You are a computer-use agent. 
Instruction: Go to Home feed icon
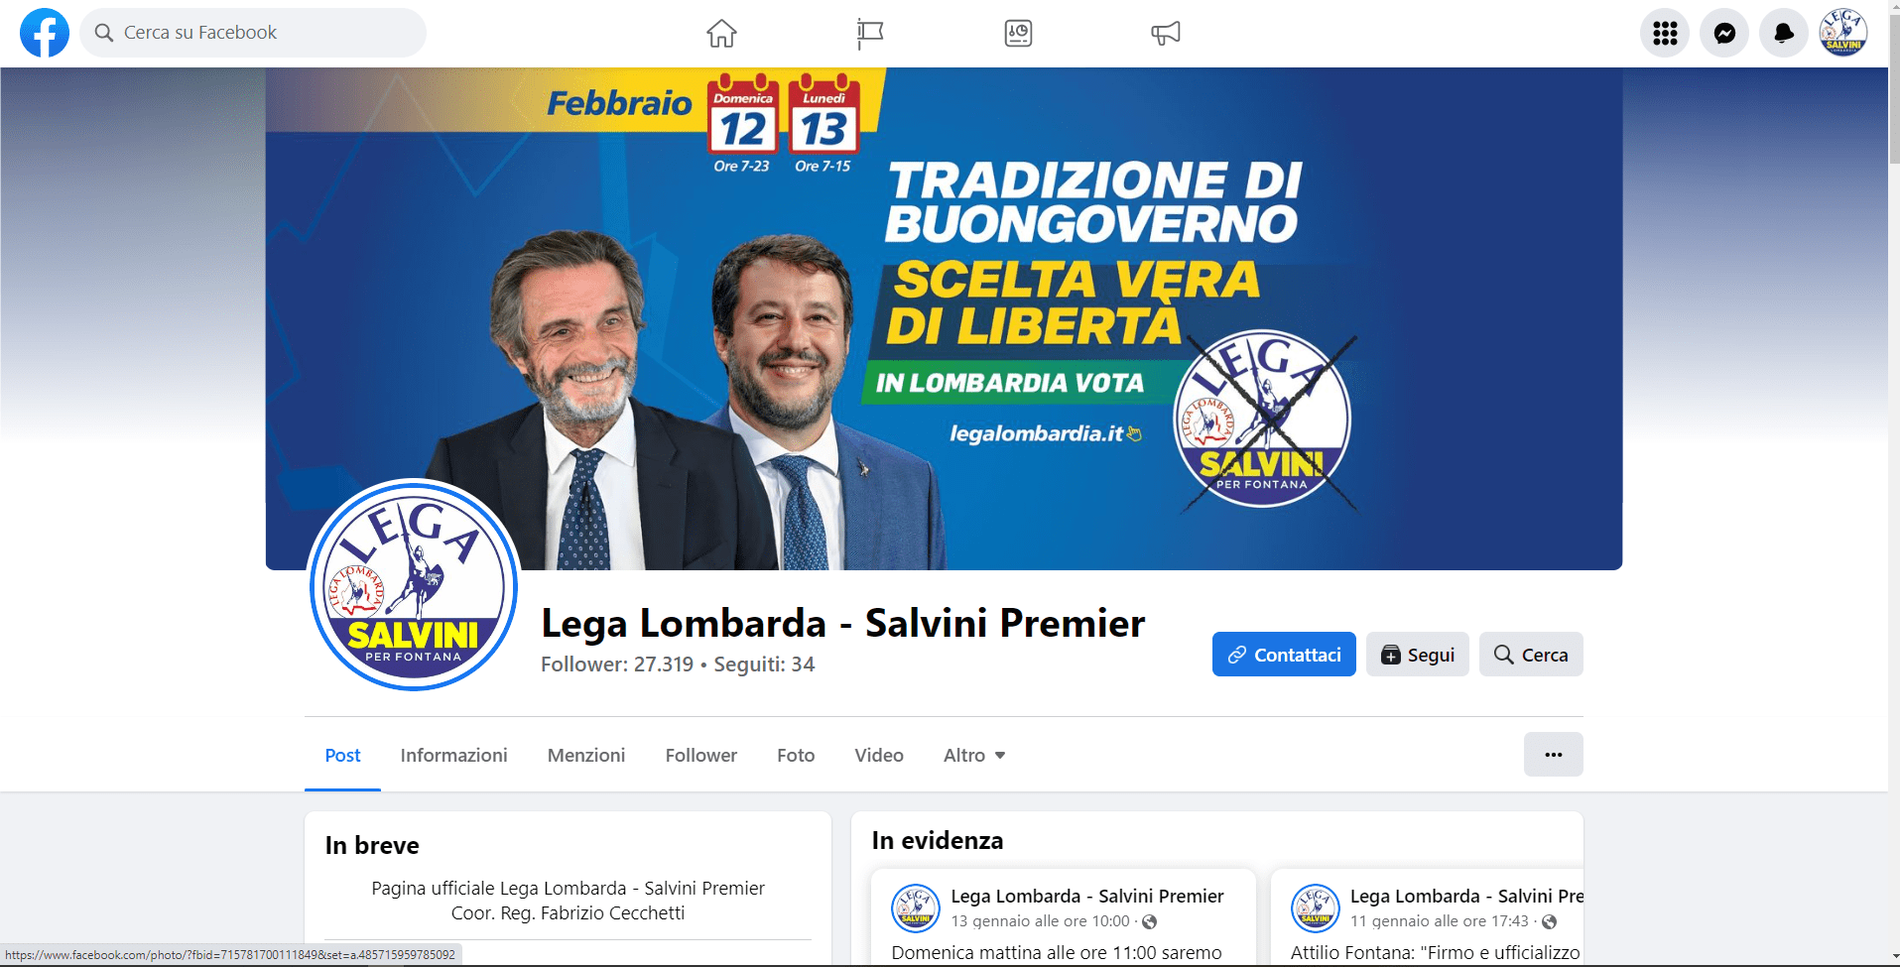(x=721, y=34)
